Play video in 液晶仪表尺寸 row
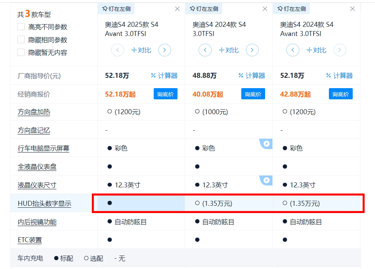Viewport: 375px width, 269px height. [x=266, y=180]
